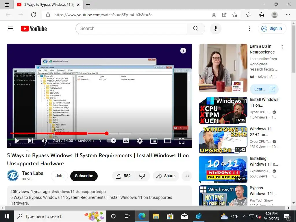Open the YouTube guide hamburger menu

10,29
